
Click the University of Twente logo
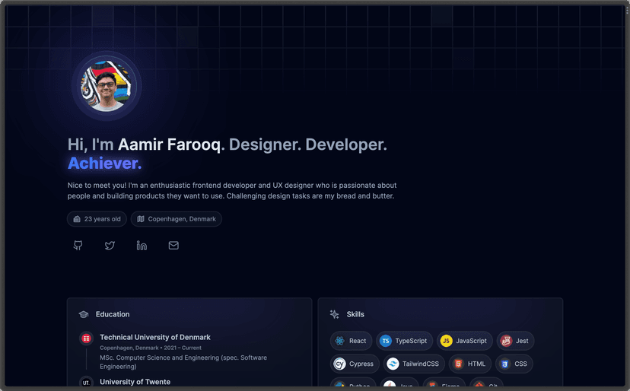tap(86, 383)
